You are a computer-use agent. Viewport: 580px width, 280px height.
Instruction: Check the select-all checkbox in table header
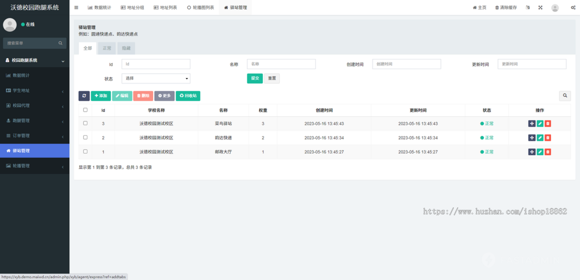click(x=86, y=110)
